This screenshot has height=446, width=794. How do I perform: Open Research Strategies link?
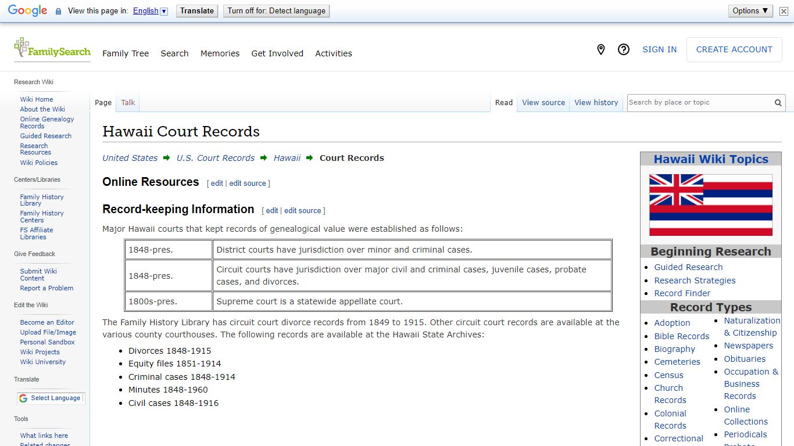point(695,280)
